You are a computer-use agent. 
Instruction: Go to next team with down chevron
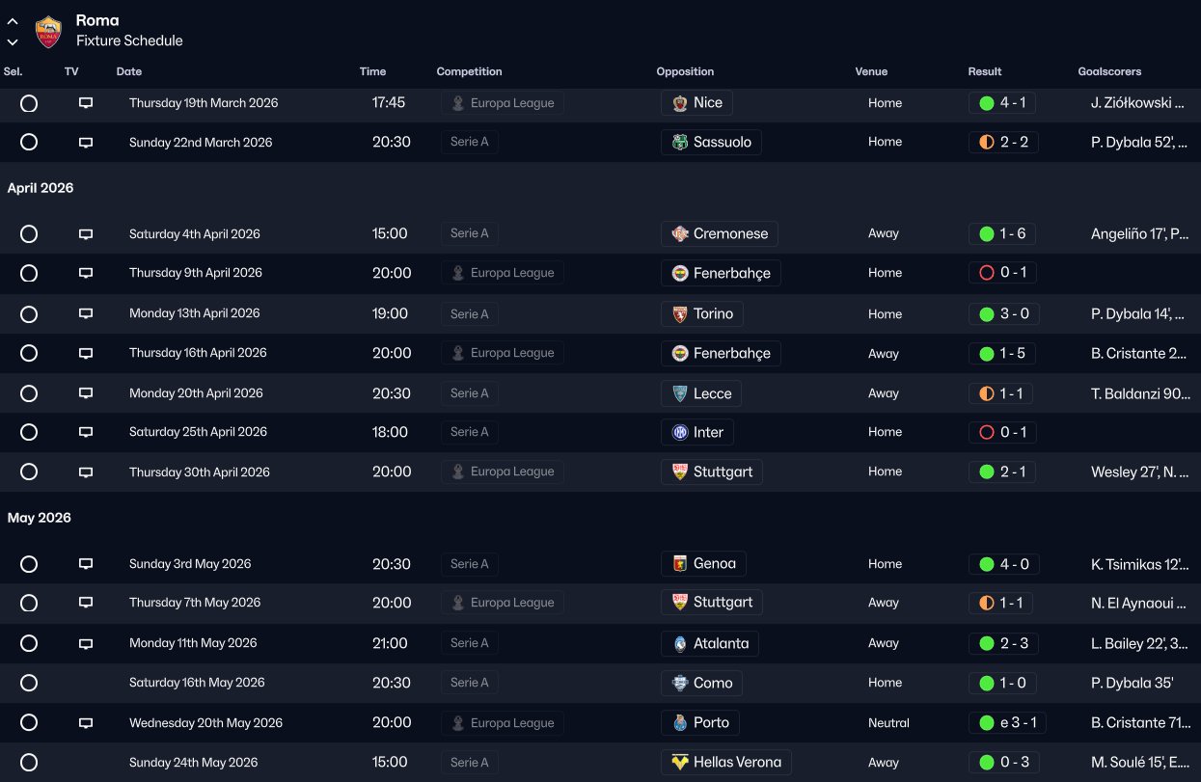[x=13, y=42]
